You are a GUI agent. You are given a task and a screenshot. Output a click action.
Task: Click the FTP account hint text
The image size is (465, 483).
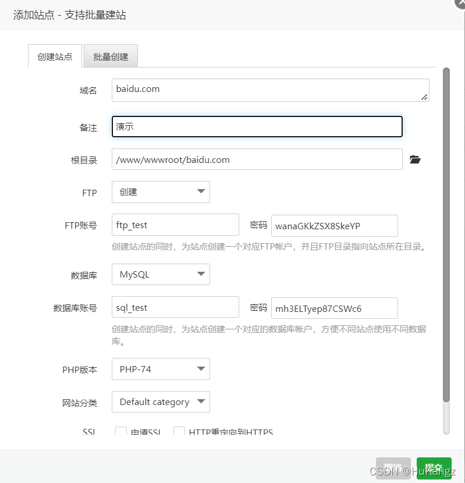click(x=269, y=247)
